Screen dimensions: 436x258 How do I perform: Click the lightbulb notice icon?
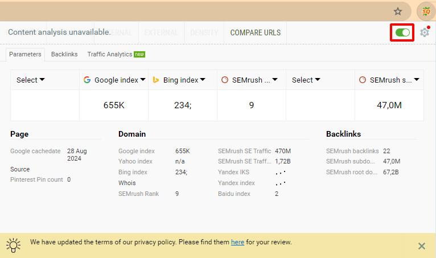(13, 245)
